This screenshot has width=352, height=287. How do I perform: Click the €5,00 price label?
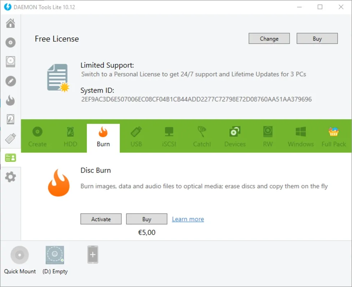pos(147,232)
